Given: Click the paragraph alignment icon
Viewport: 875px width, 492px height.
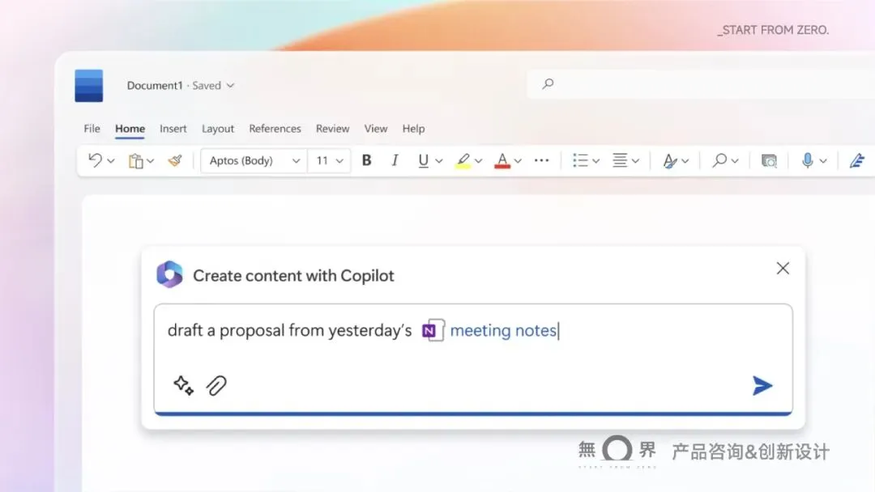Looking at the screenshot, I should point(620,160).
